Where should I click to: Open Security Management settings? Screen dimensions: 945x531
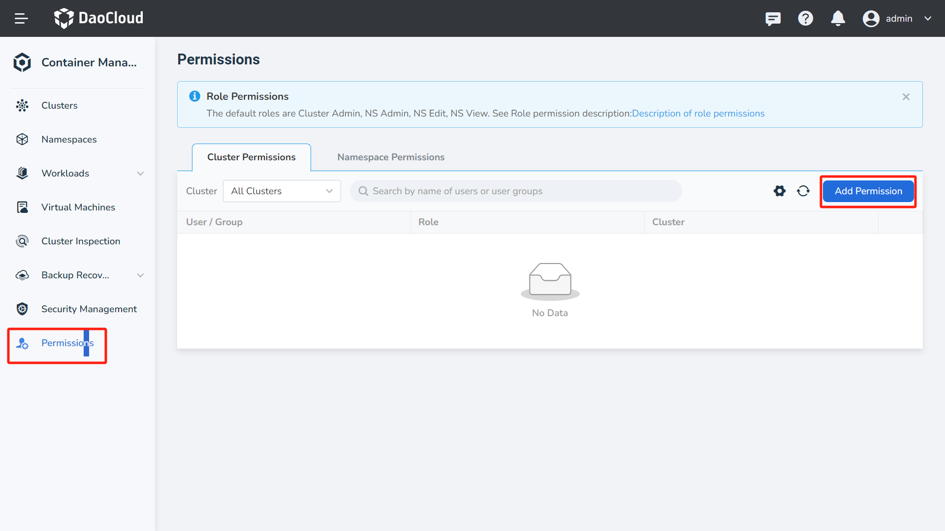coord(89,309)
